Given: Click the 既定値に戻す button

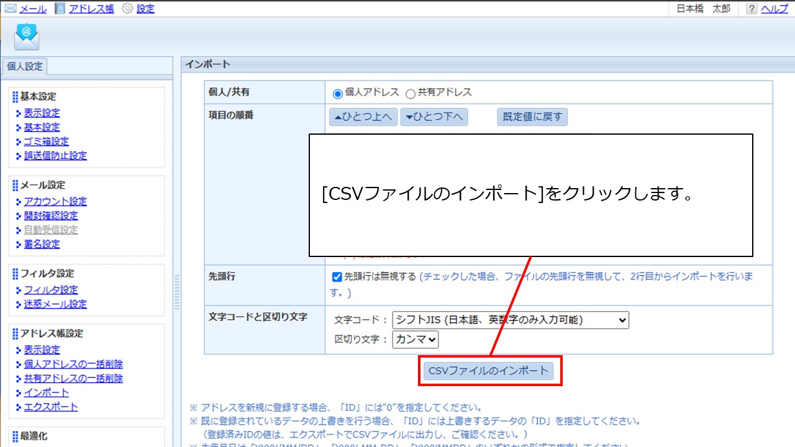Looking at the screenshot, I should pos(532,117).
